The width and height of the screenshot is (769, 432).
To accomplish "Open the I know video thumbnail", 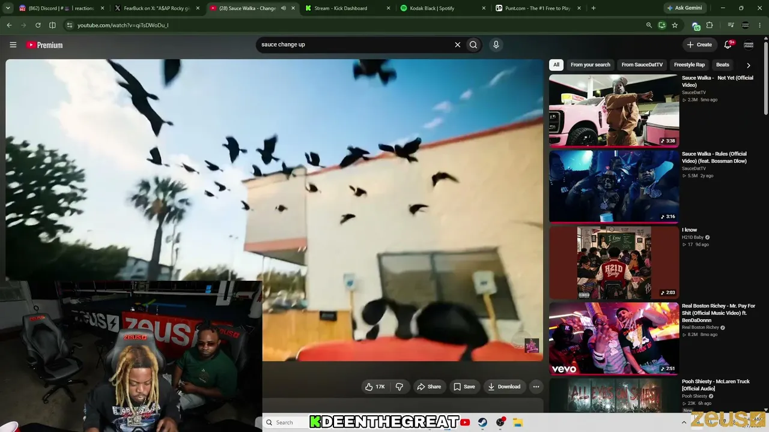I will coord(614,262).
